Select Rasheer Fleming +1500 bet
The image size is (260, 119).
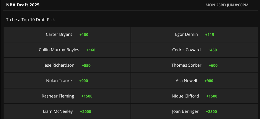click(x=67, y=96)
